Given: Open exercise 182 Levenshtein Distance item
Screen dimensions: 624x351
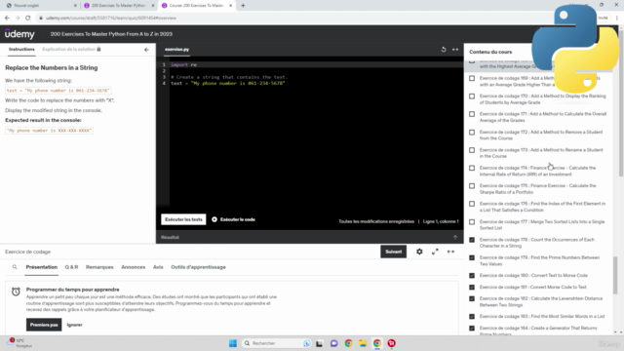Looking at the screenshot, I should (x=541, y=301).
